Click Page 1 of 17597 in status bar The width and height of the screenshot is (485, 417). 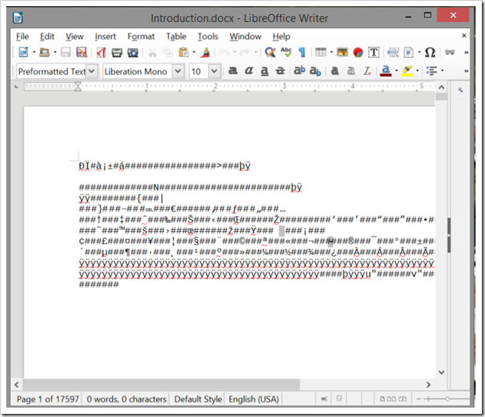pyautogui.click(x=48, y=399)
